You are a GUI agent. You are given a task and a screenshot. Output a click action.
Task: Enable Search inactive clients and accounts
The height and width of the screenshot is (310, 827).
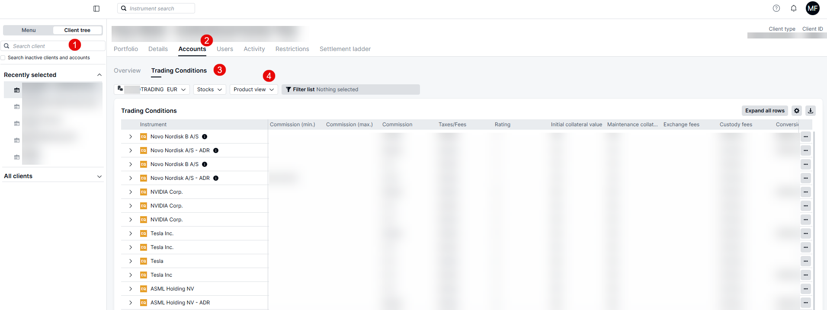pyautogui.click(x=3, y=58)
